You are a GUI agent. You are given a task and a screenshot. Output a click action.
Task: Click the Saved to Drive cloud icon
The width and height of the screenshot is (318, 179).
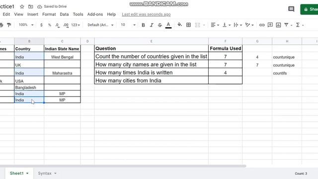(40, 6)
